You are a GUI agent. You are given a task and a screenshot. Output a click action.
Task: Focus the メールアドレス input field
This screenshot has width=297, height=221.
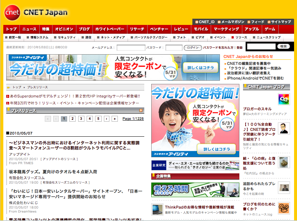point(131,48)
